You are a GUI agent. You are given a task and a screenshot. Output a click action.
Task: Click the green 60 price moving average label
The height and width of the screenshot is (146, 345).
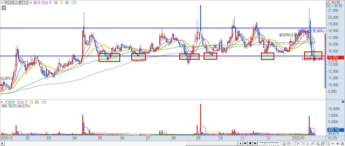point(67,3)
